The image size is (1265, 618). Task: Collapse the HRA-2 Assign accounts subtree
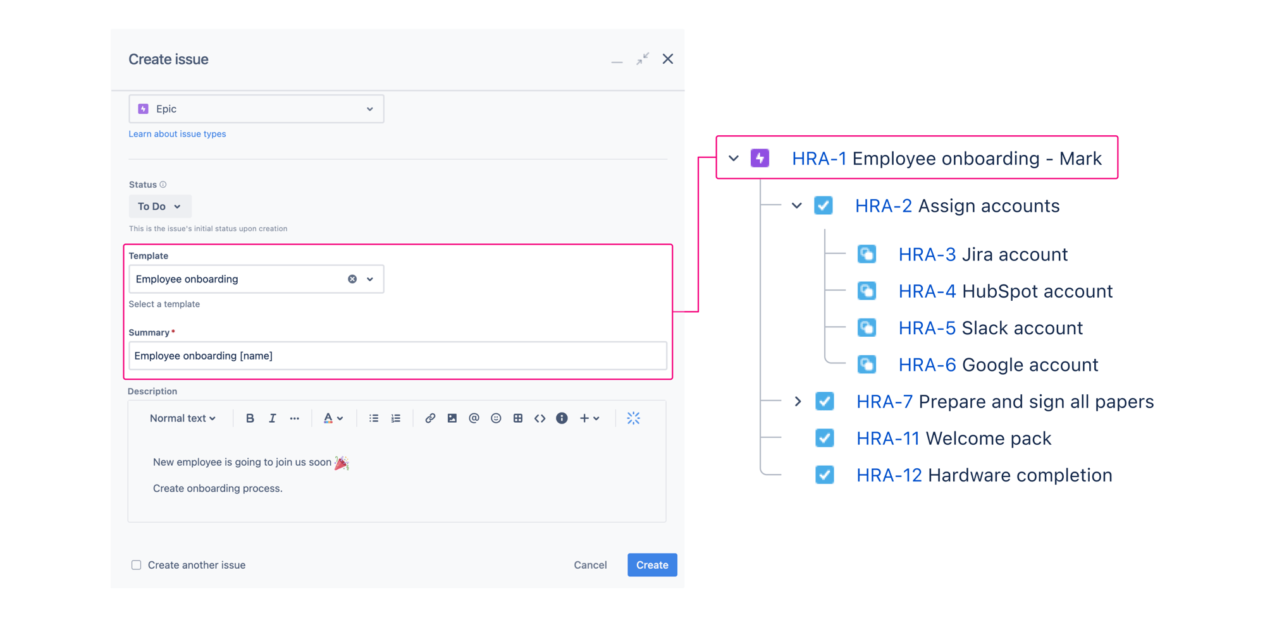(796, 205)
